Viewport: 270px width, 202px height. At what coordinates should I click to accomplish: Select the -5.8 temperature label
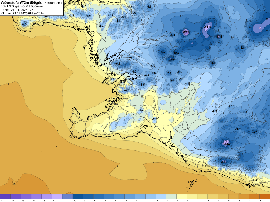[118, 21]
